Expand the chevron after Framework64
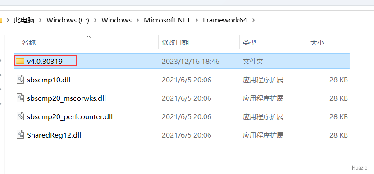The height and width of the screenshot is (174, 374). coord(253,20)
